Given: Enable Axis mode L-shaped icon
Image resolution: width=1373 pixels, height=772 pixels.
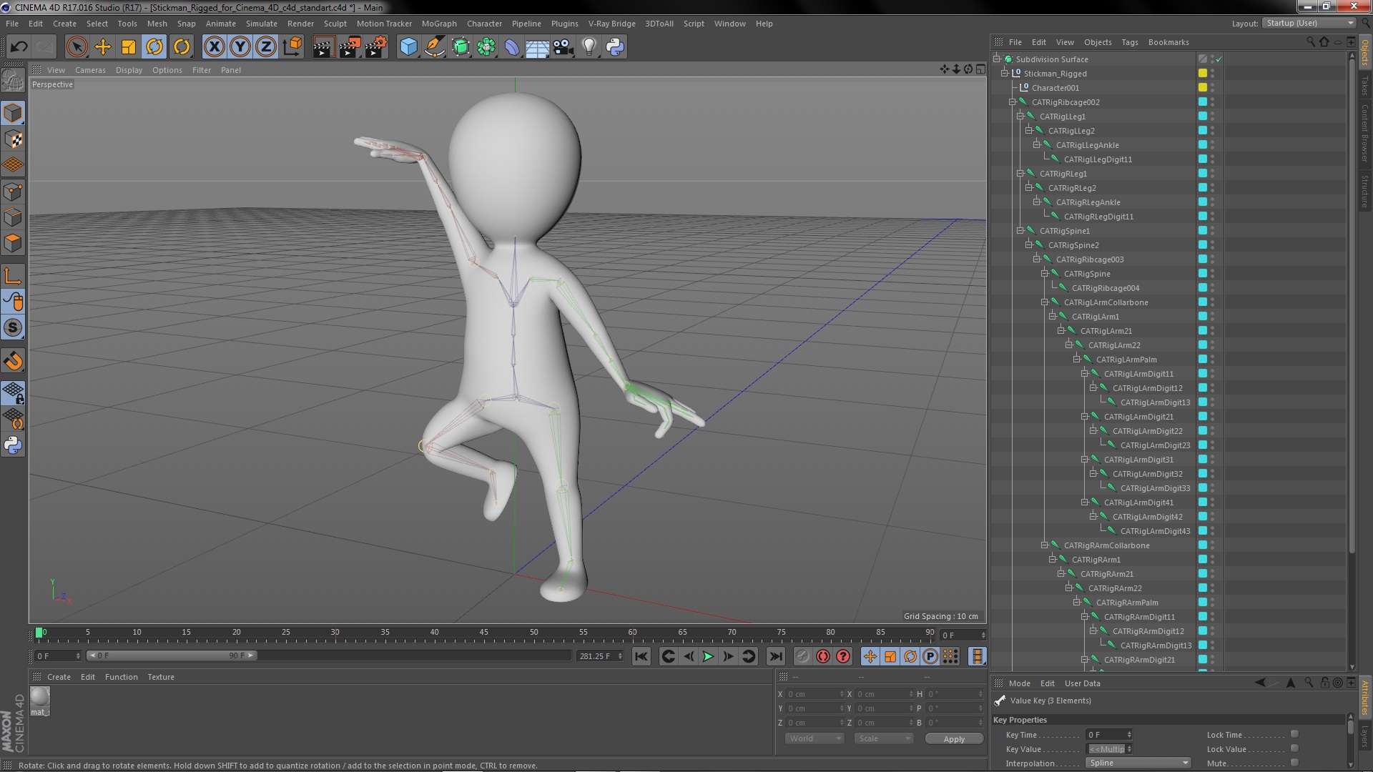Looking at the screenshot, I should pos(13,276).
